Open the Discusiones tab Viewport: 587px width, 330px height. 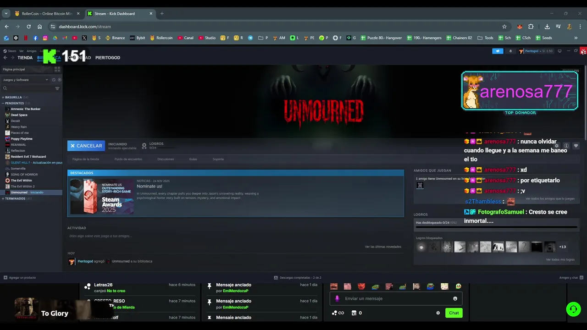[x=166, y=159]
